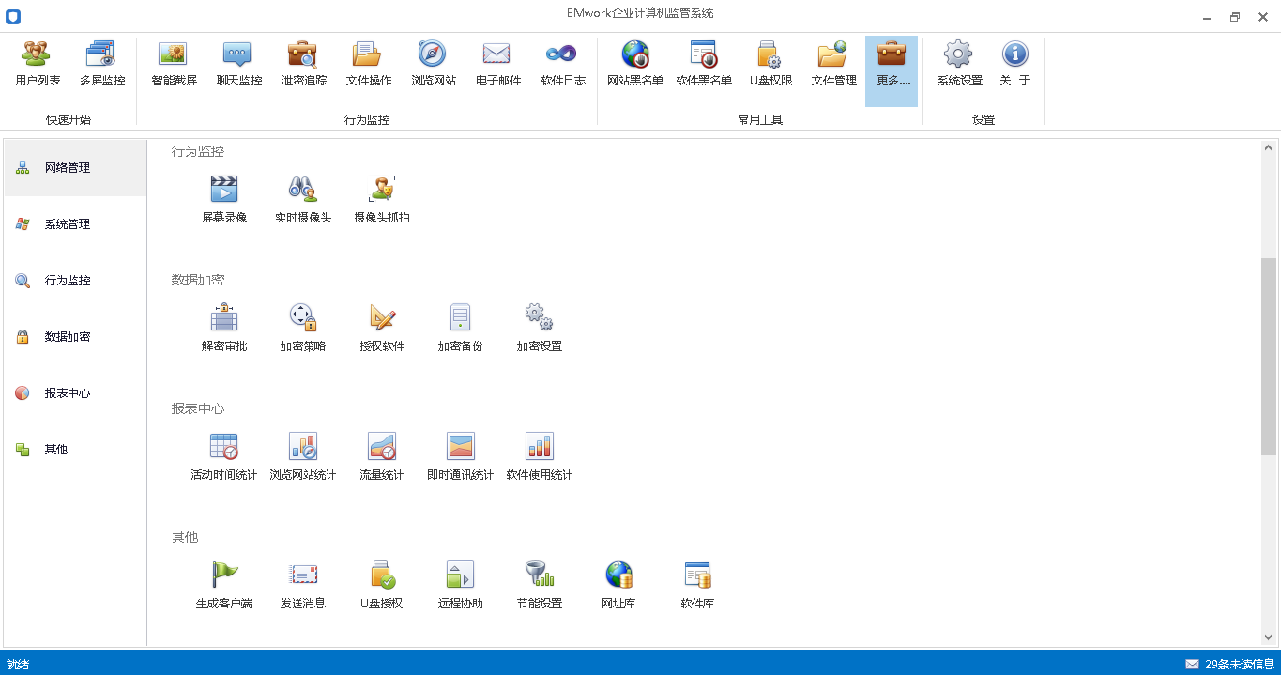Click the scrollbar up arrow

pos(1269,148)
